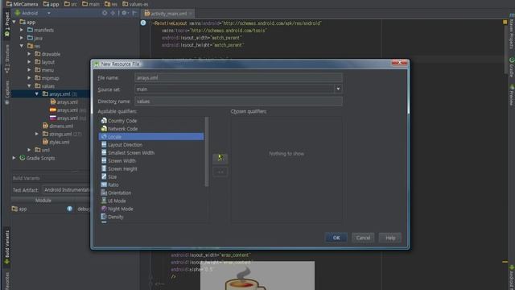515x290 pixels.
Task: Click the remove qualifier arrow button
Action: (x=220, y=172)
